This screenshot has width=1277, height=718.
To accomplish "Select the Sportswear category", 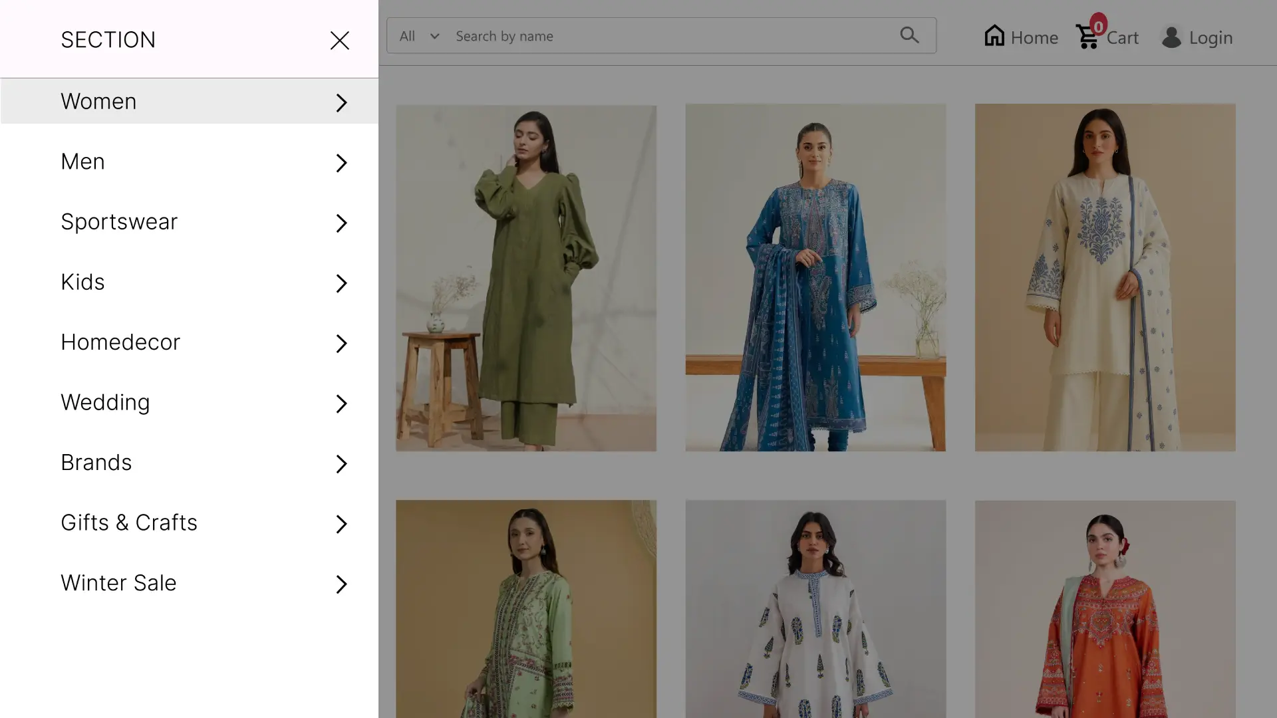I will pyautogui.click(x=120, y=221).
